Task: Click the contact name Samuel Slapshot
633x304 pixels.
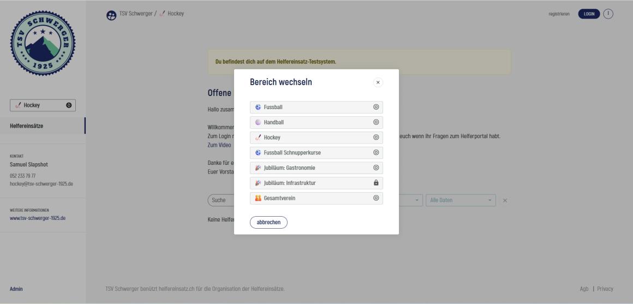Action: click(29, 165)
